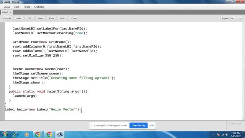Open the Options menu

point(39,7)
